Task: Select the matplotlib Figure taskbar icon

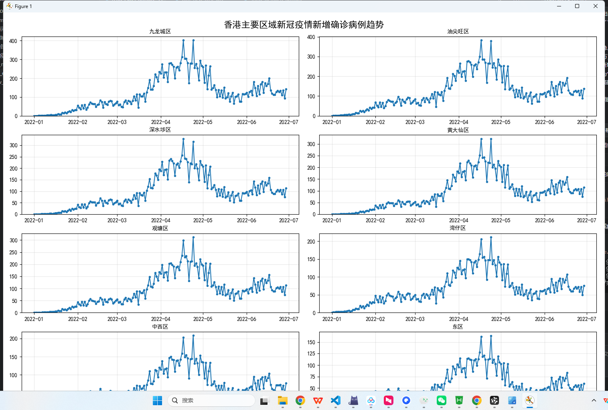Action: click(x=530, y=400)
